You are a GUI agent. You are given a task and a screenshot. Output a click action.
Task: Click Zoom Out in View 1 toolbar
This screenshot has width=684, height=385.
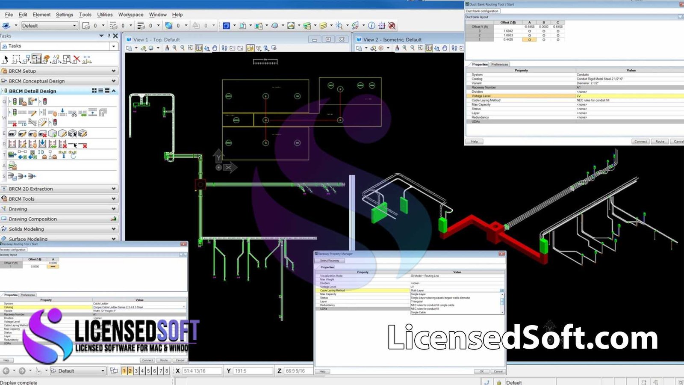point(183,48)
